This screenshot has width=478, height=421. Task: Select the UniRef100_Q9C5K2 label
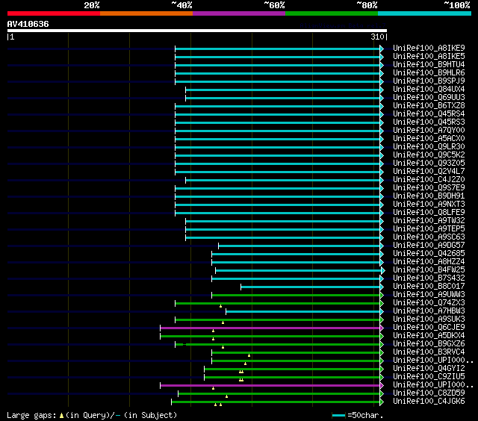pyautogui.click(x=429, y=155)
